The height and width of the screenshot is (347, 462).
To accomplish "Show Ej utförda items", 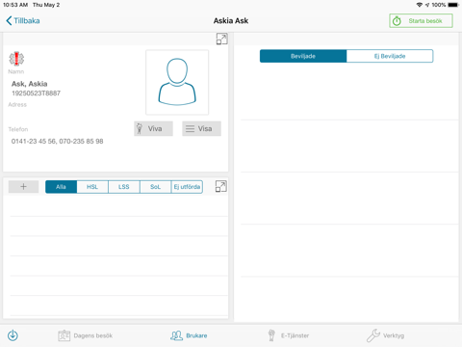I will click(187, 187).
